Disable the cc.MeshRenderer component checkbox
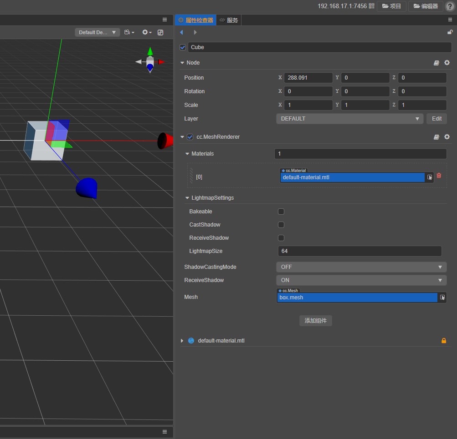 [190, 137]
